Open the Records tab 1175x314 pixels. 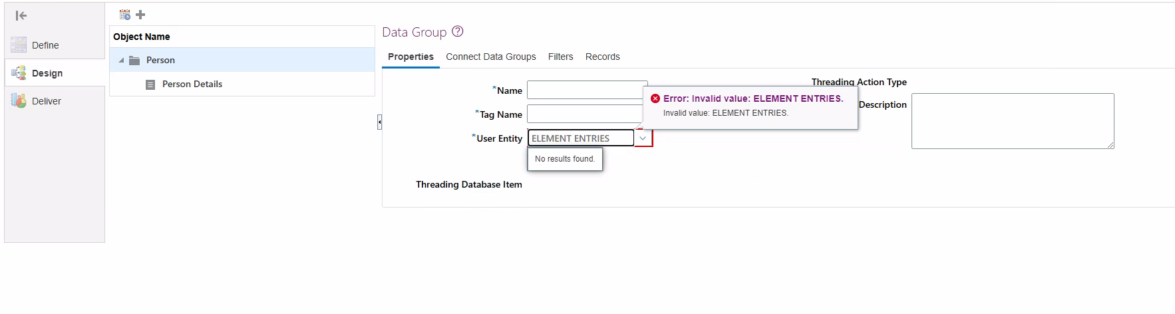(x=603, y=57)
